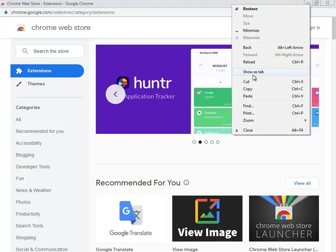Screen dimensions: 336x252
Task: Open the Shopping category
Action: point(26,238)
